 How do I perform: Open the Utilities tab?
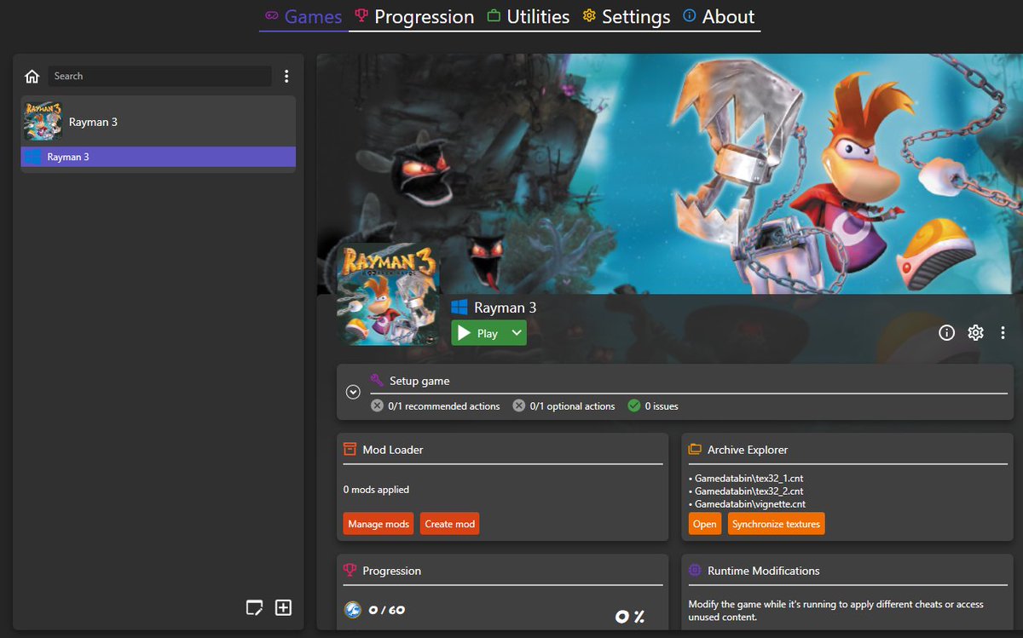528,16
